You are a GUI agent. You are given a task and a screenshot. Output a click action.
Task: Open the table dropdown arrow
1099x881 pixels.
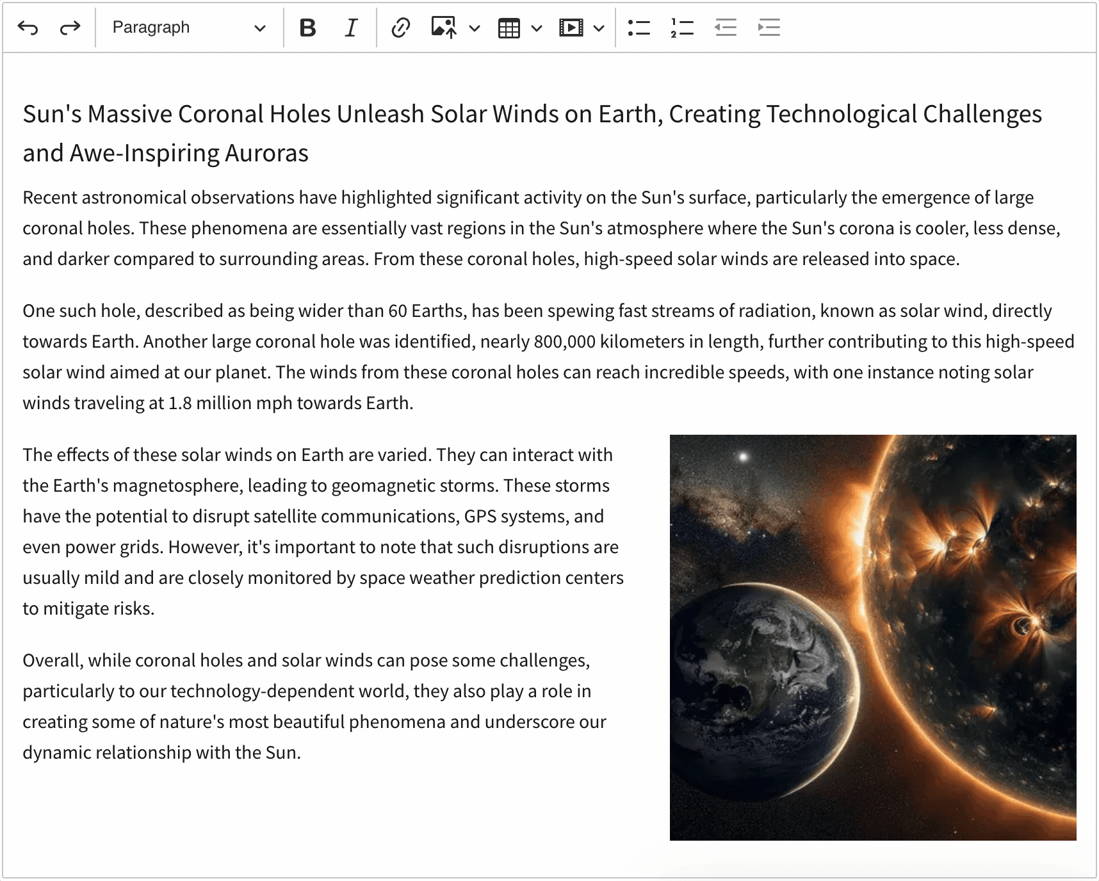point(537,28)
